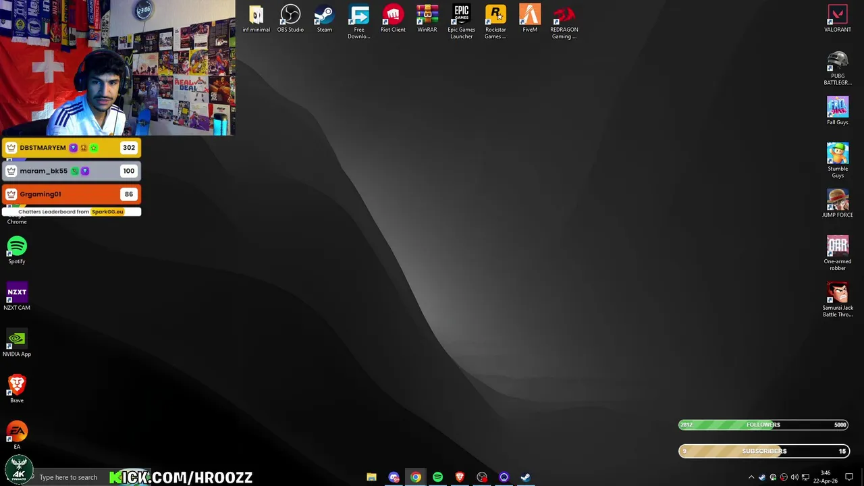Screen dimensions: 864x486
Task: Click the Steam icon in system tray
Action: 762,477
